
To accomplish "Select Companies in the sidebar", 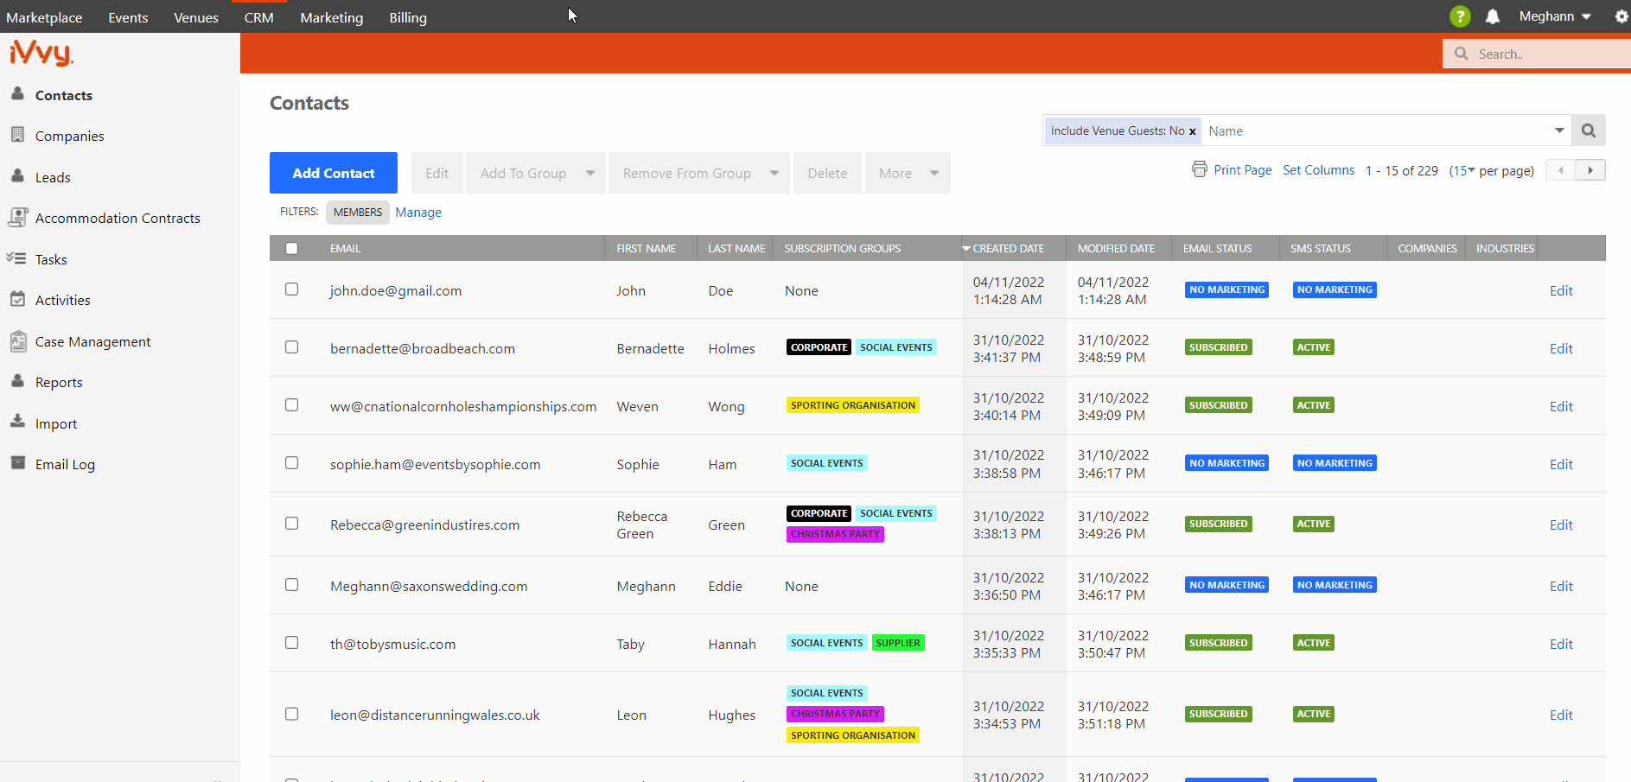I will click(x=68, y=136).
